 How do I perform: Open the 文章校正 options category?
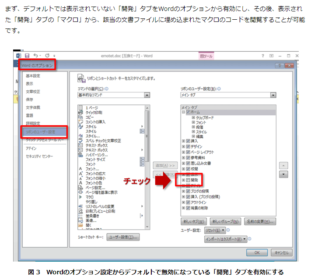coord(33,92)
